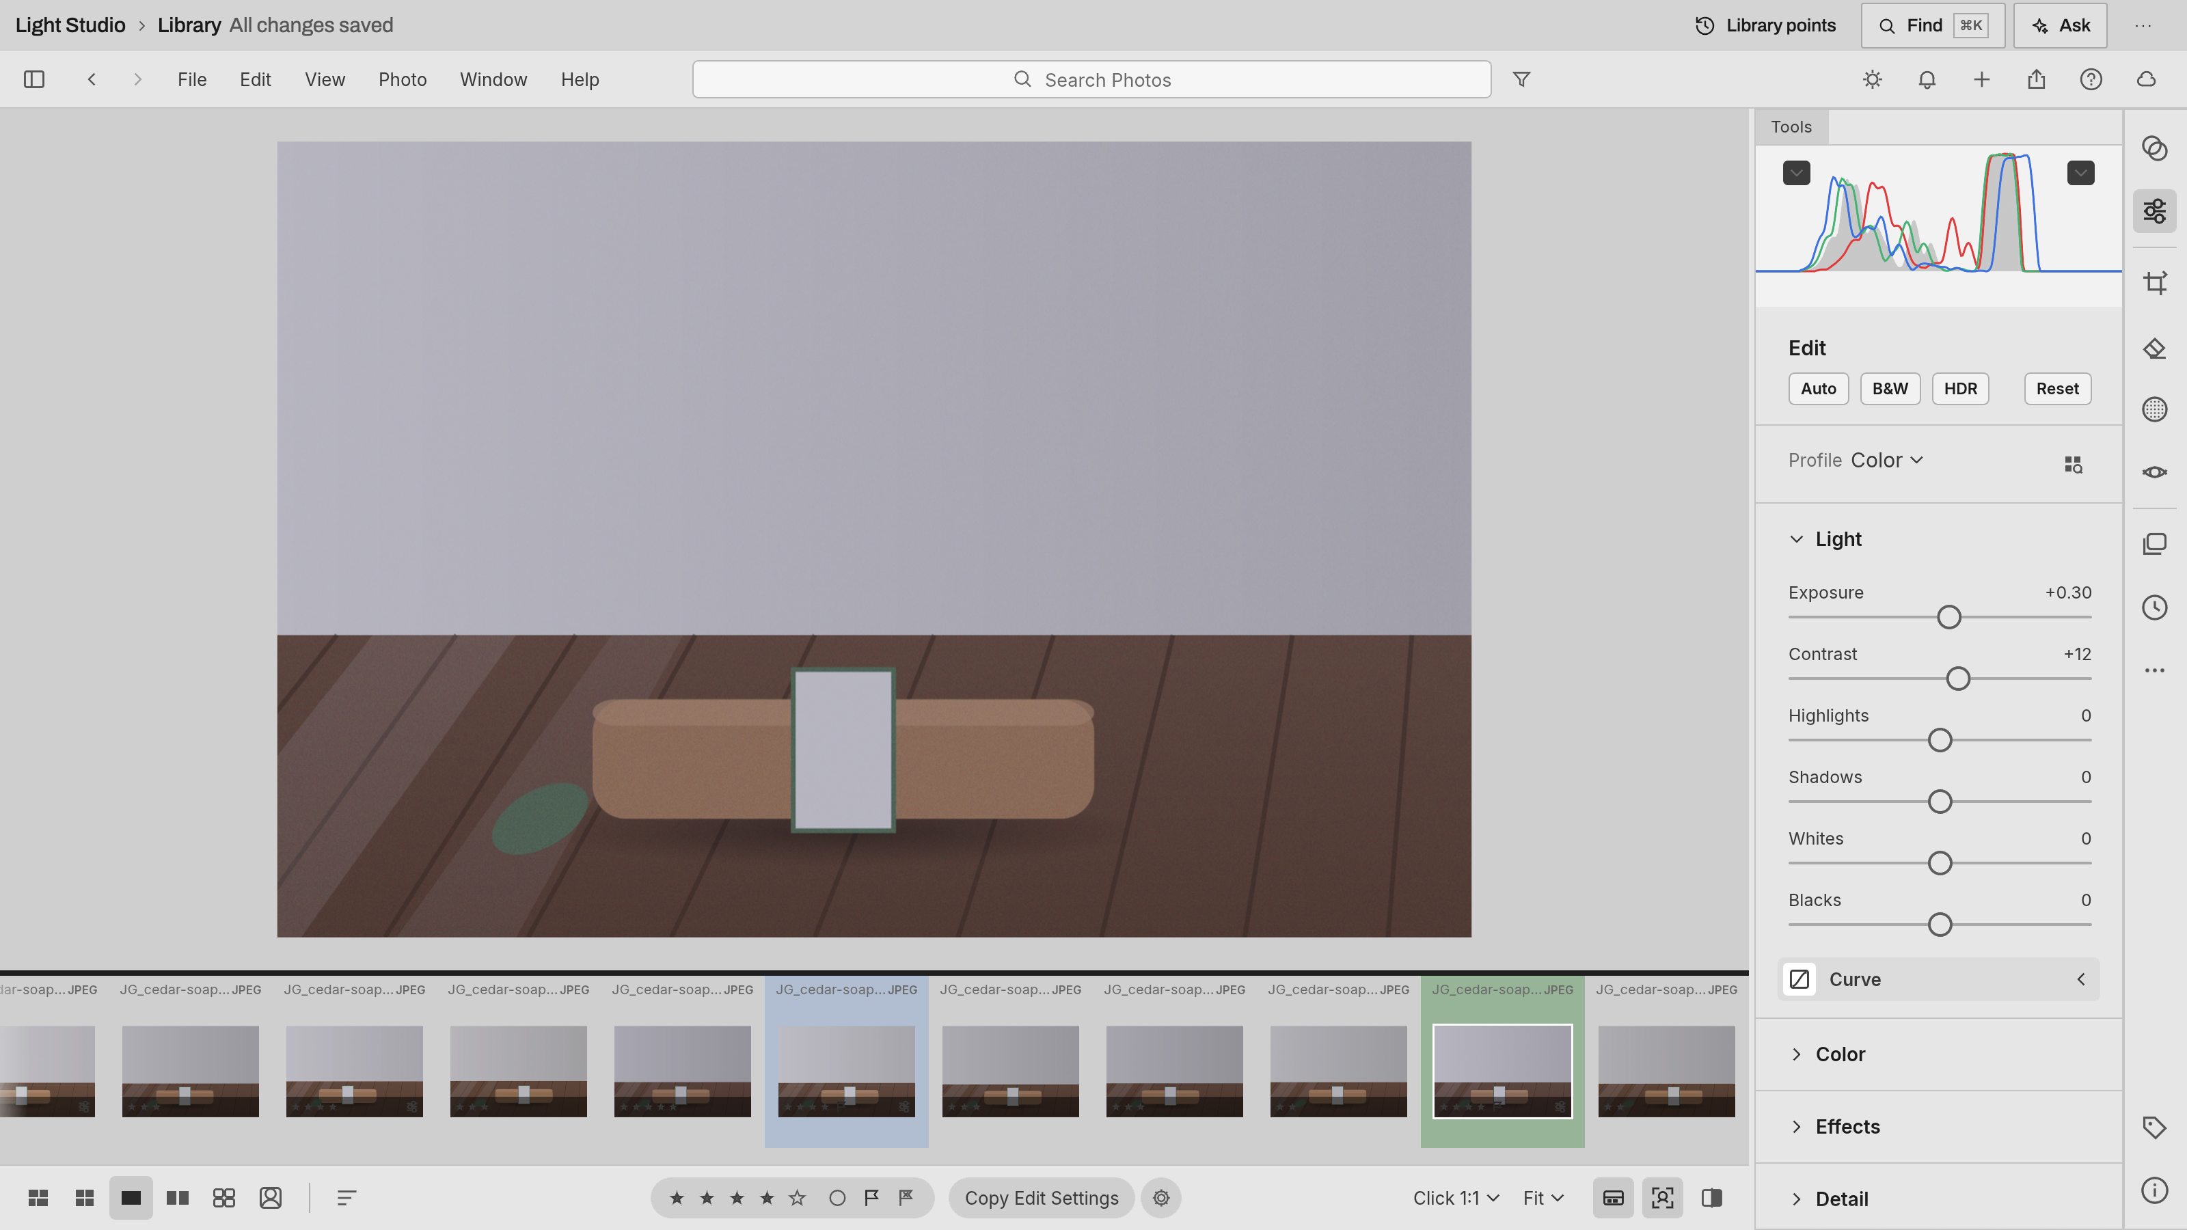Open the versions history clock icon
The width and height of the screenshot is (2187, 1230).
tap(2155, 607)
